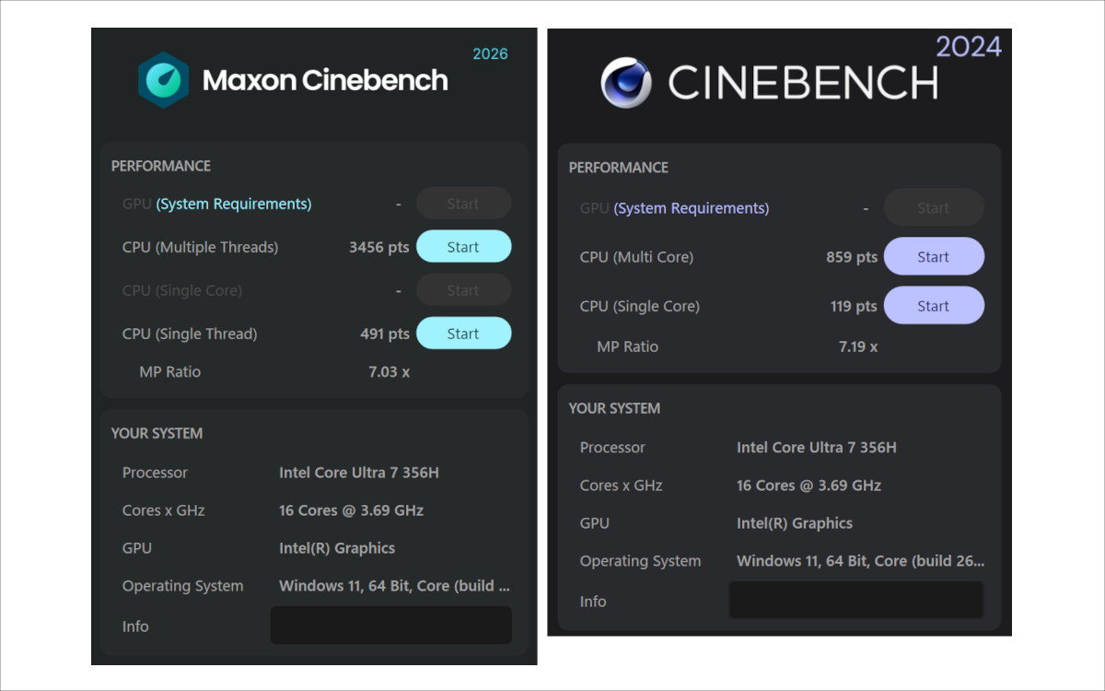This screenshot has height=691, width=1105.
Task: Click YOUR SYSTEM heading in Cinebench 2026
Action: (157, 433)
